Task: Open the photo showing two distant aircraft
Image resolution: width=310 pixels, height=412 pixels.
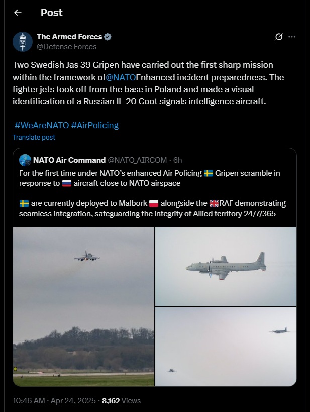Action: [226, 347]
